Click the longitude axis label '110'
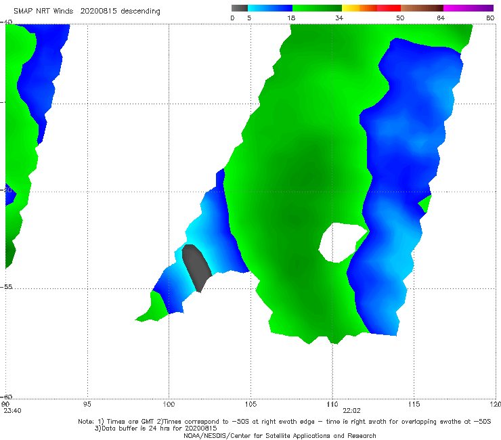 (x=332, y=405)
